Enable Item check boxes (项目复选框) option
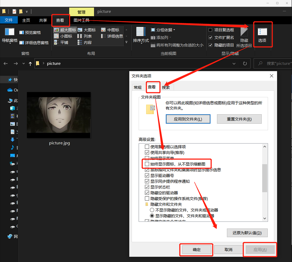The image size is (292, 262). click(x=210, y=30)
